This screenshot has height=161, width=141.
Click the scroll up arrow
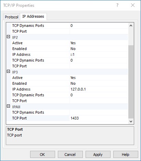click(131, 26)
